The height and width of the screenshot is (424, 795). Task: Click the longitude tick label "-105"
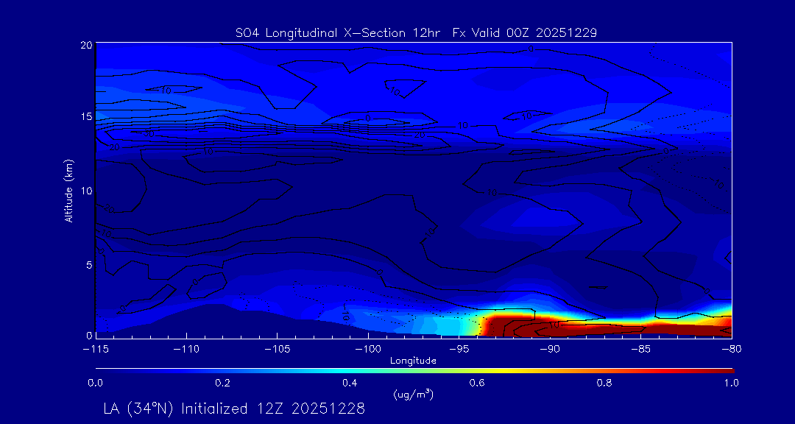278,349
